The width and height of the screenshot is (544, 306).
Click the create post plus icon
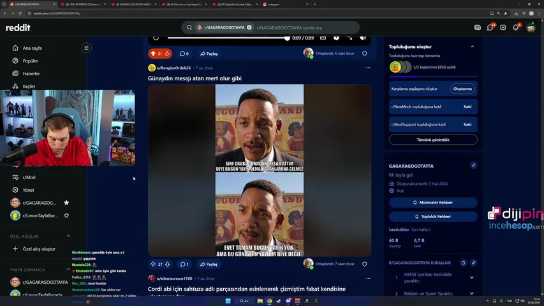coord(503,27)
